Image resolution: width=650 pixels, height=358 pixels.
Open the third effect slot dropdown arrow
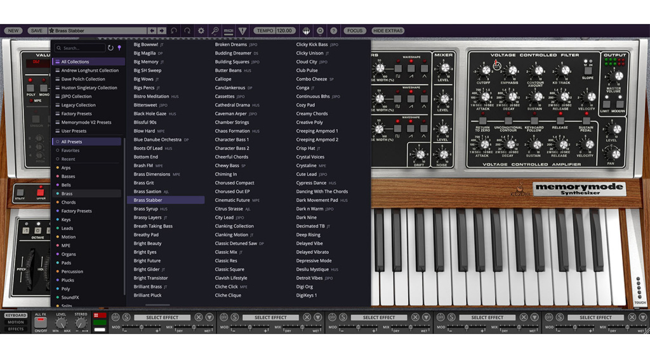[x=426, y=317]
